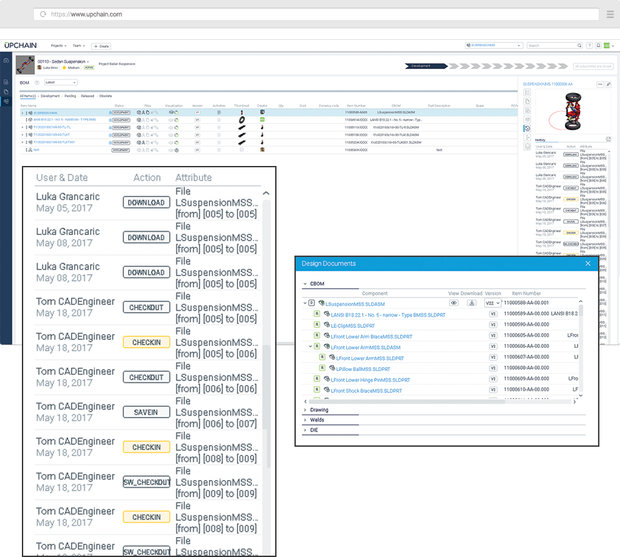Click the Development stage in the workflow progress bar
This screenshot has height=557, width=620.
pyautogui.click(x=422, y=66)
